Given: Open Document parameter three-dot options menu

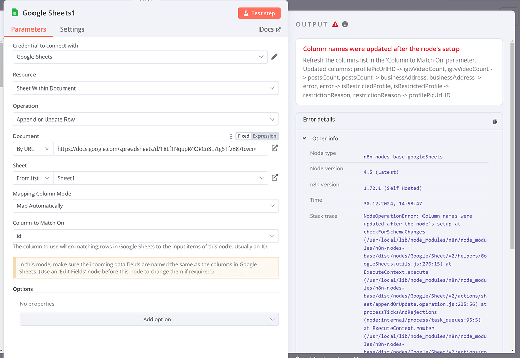Looking at the screenshot, I should click(231, 136).
